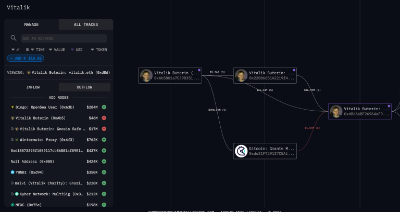Open the TOKEN filter dropdown
Screen dimensions: 400x212
pos(99,50)
